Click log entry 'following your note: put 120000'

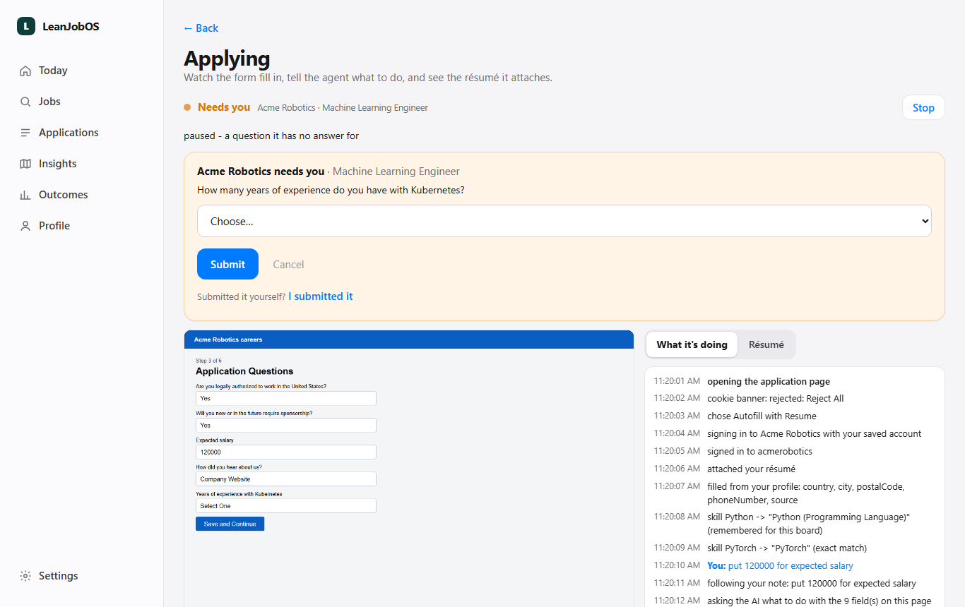812,584
